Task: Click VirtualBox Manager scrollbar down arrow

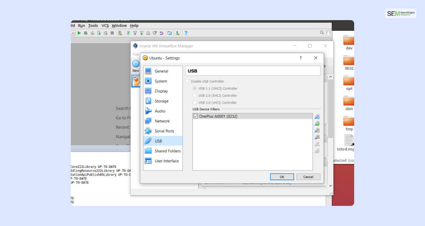Action: tap(331, 186)
